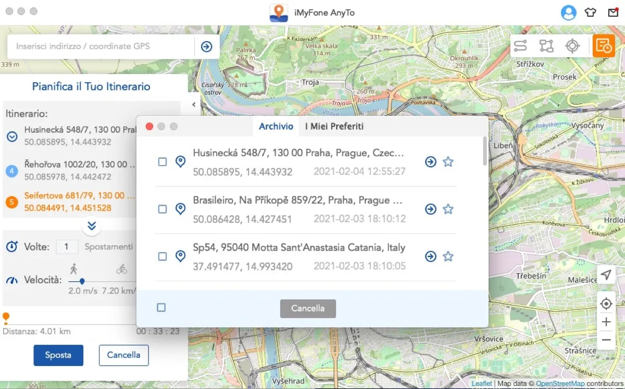Open the orange history records panel icon
The height and width of the screenshot is (389, 625).
click(x=603, y=46)
